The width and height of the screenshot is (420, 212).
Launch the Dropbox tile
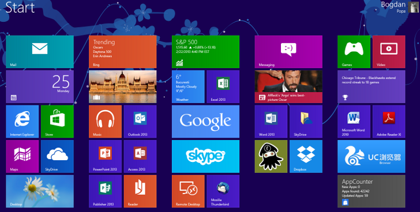click(306, 156)
